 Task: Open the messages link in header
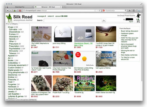[x=41, y=16]
